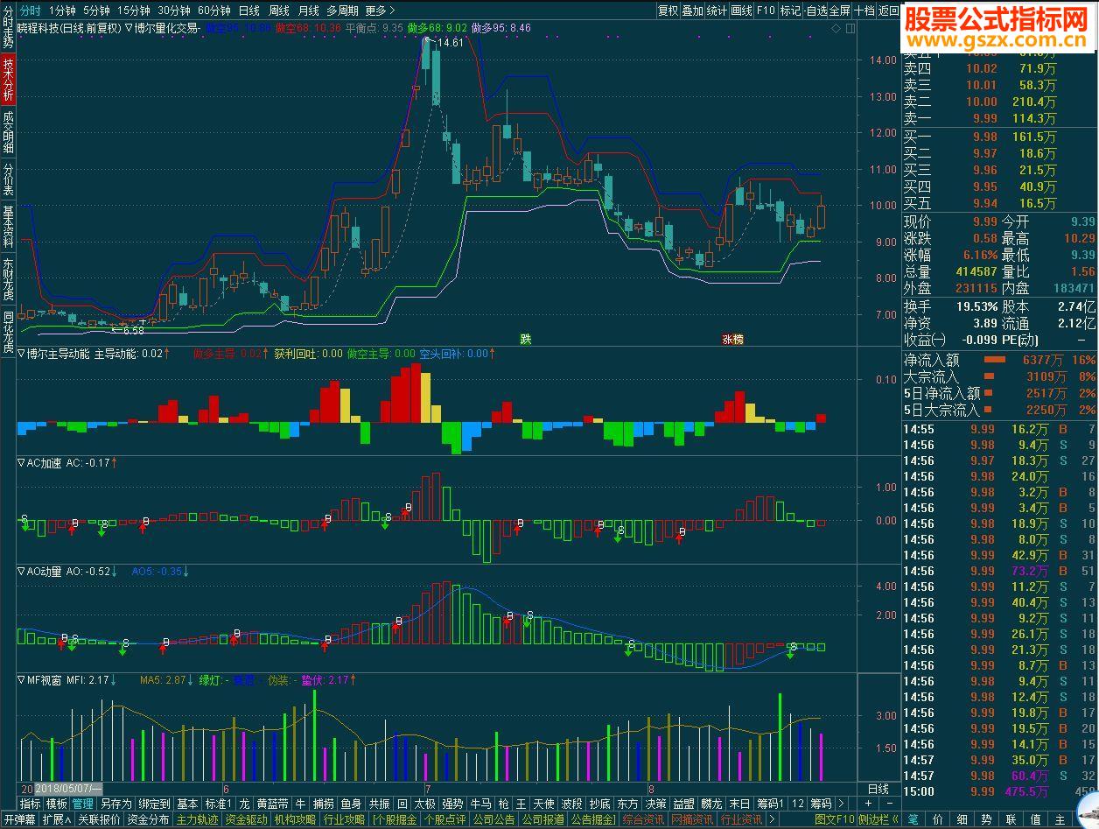Click the 势 trend panel icon

(x=987, y=819)
